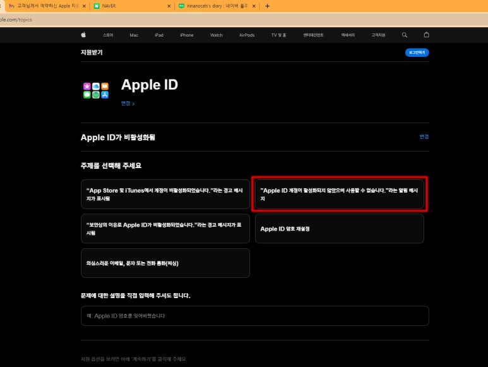The width and height of the screenshot is (488, 367).
Task: Open the Watch menu
Action: click(x=217, y=35)
